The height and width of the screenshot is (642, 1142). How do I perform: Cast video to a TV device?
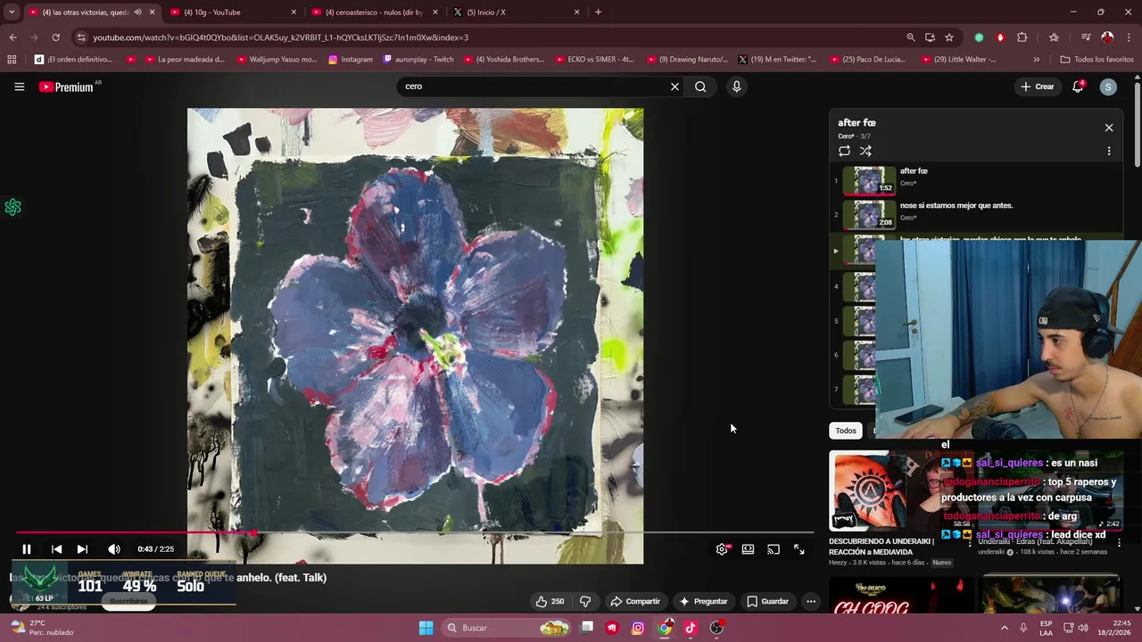point(774,549)
